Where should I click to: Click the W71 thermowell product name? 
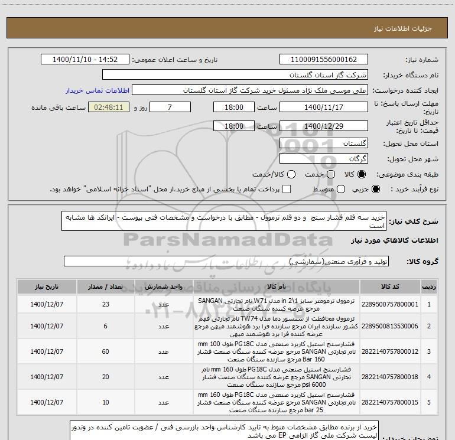click(277, 305)
